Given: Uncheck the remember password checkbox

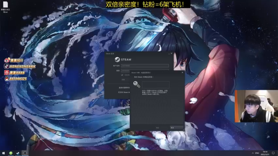Looking at the screenshot, I should tap(122, 75).
